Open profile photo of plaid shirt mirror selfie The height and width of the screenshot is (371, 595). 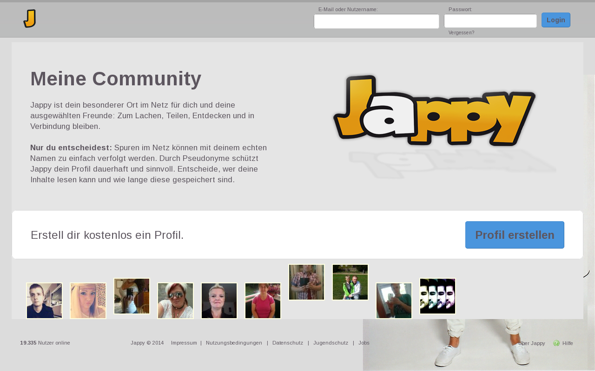click(x=307, y=282)
